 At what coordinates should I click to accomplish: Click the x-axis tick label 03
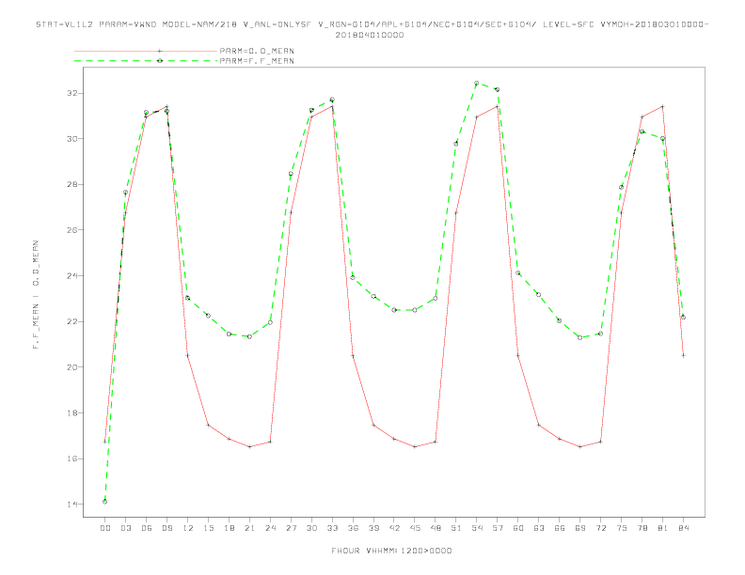coord(125,528)
